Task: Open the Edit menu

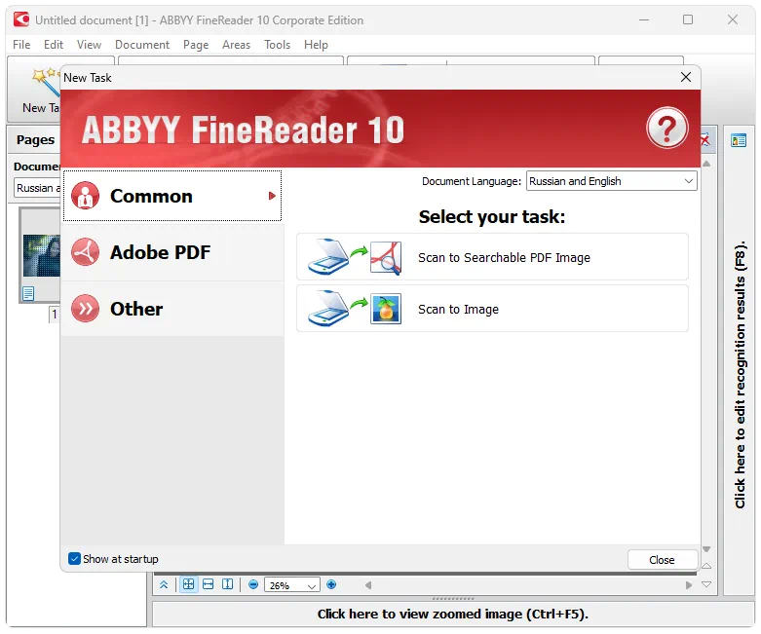Action: click(54, 45)
